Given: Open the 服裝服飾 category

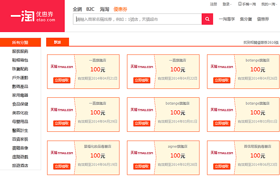Looking at the screenshot, I should pyautogui.click(x=20, y=51).
